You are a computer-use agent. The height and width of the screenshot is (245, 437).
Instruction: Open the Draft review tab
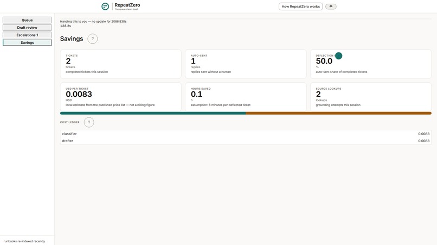pos(27,28)
